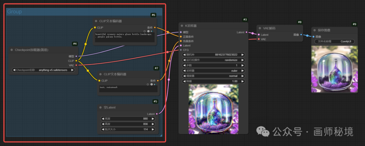Open the Checkpoint名称 dropdown showing anything-v5.safetensors
Viewport: 365px width, 146px height.
(x=43, y=70)
